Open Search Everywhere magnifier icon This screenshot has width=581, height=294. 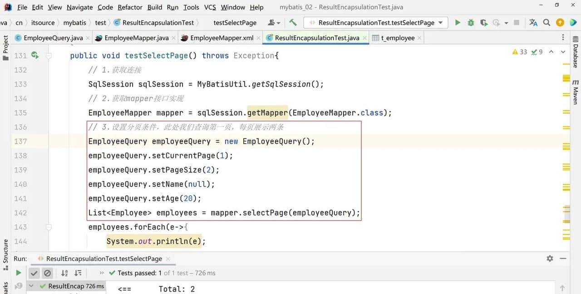coord(547,23)
